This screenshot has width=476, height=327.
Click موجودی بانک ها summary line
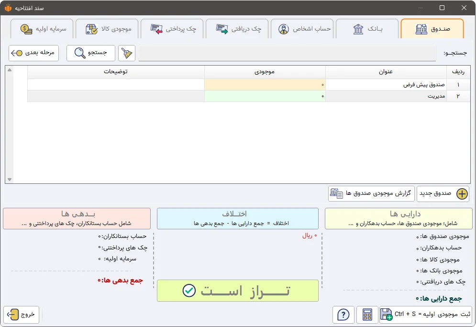click(439, 271)
